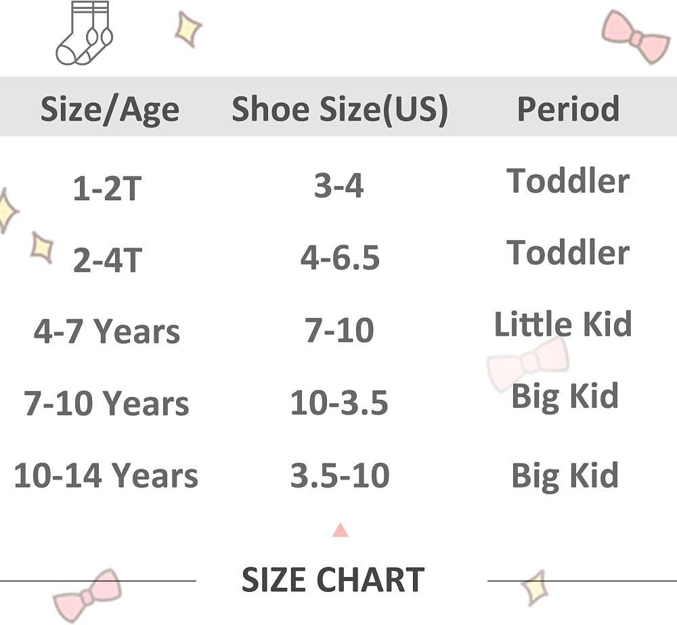This screenshot has width=677, height=625.
Task: Click the 4-7 Years size label
Action: pos(107,331)
